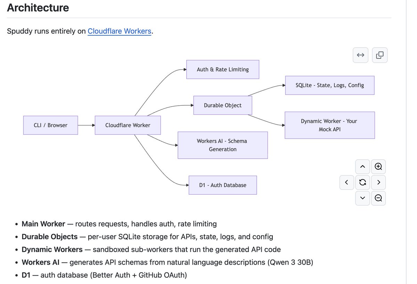Click the Architecture heading
The width and height of the screenshot is (417, 284).
pyautogui.click(x=38, y=8)
